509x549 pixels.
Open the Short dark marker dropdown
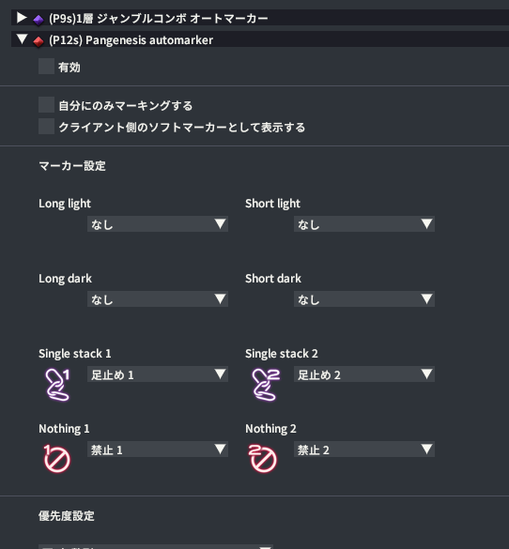click(364, 299)
